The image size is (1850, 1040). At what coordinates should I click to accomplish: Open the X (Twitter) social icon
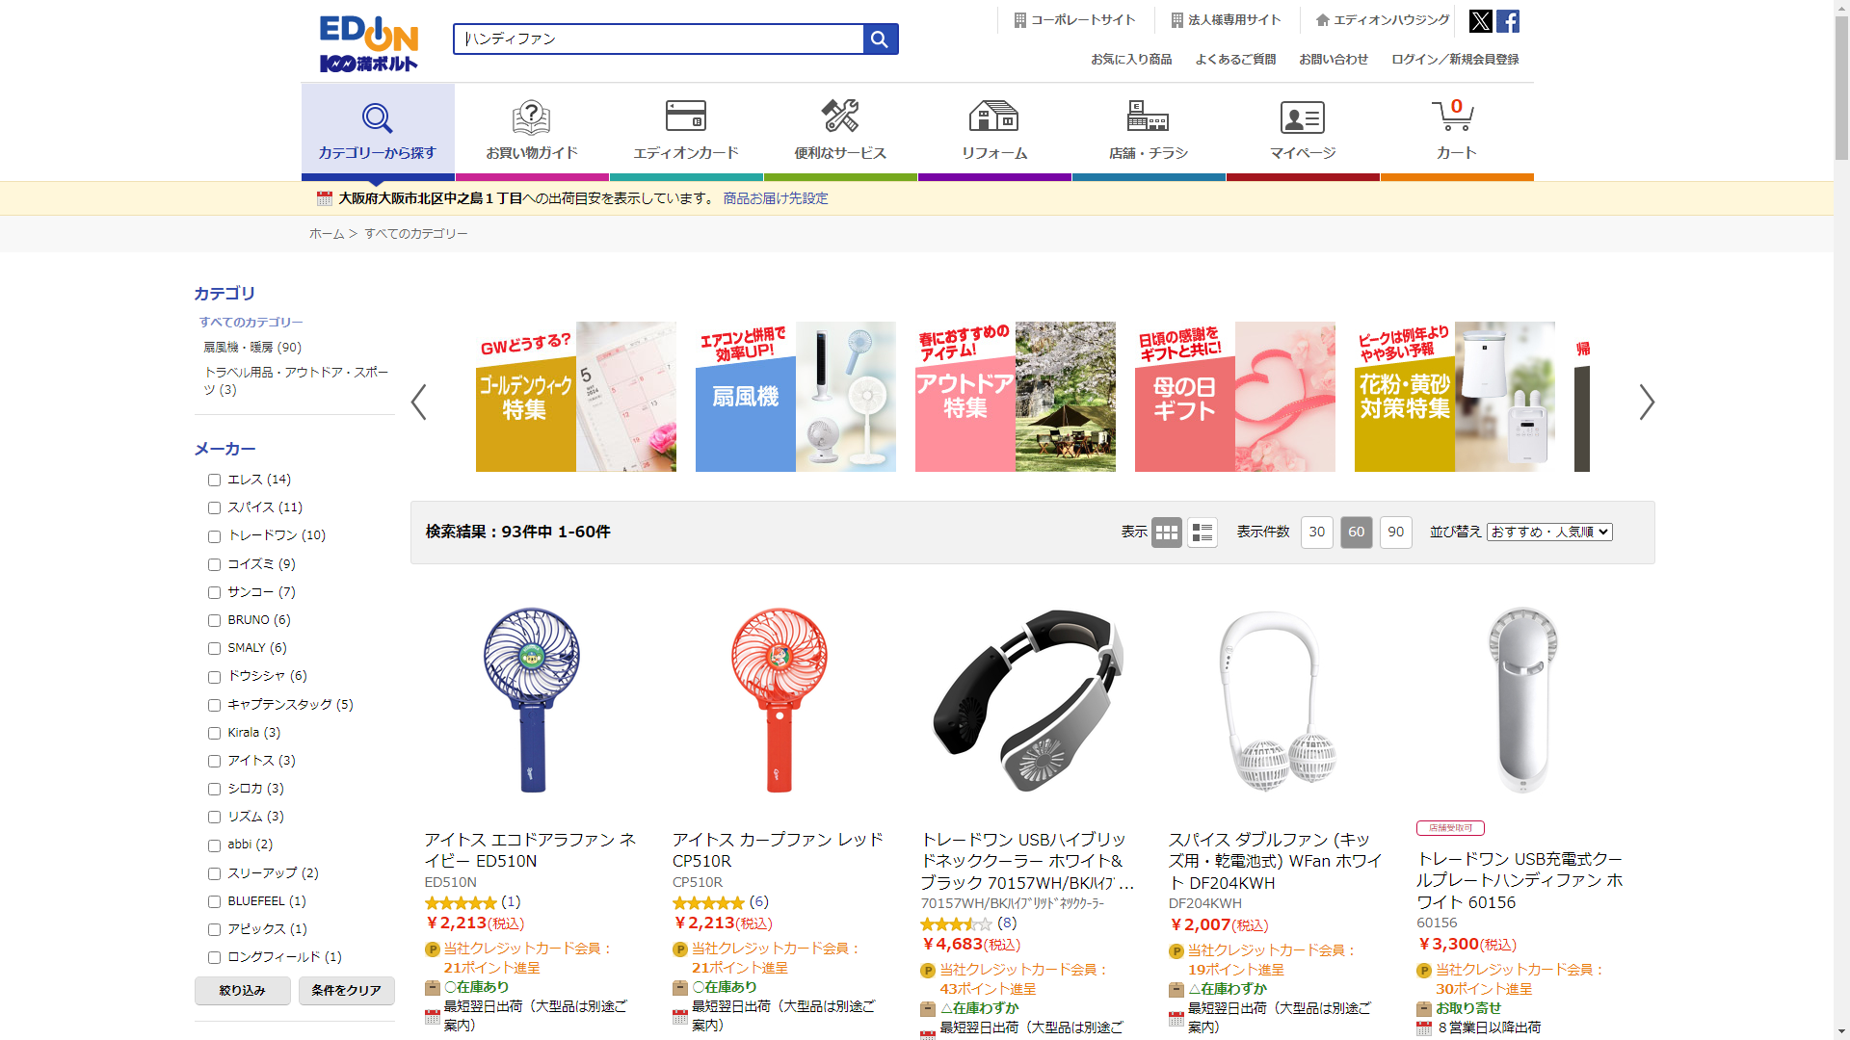point(1481,21)
